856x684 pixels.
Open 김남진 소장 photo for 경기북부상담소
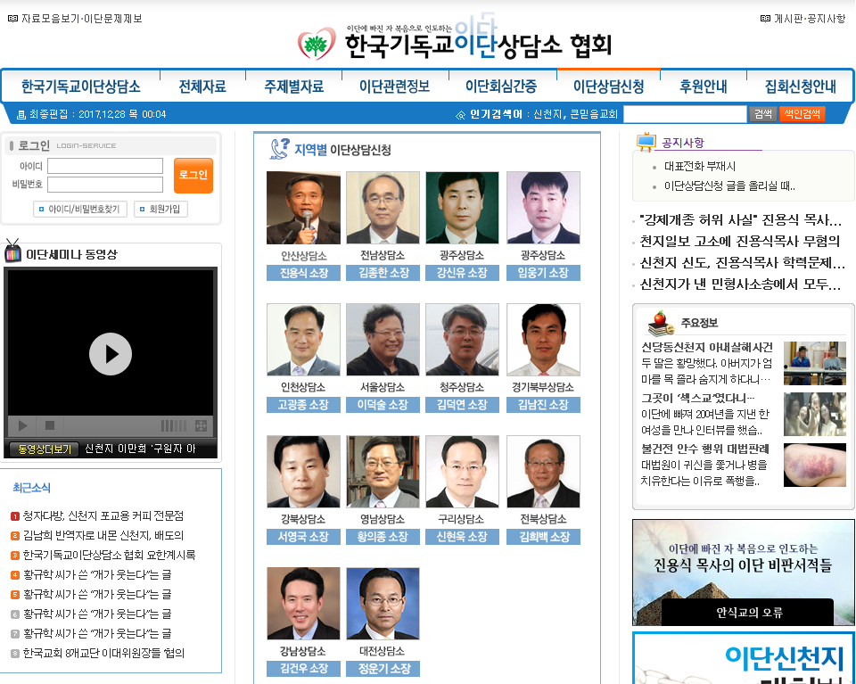point(543,340)
